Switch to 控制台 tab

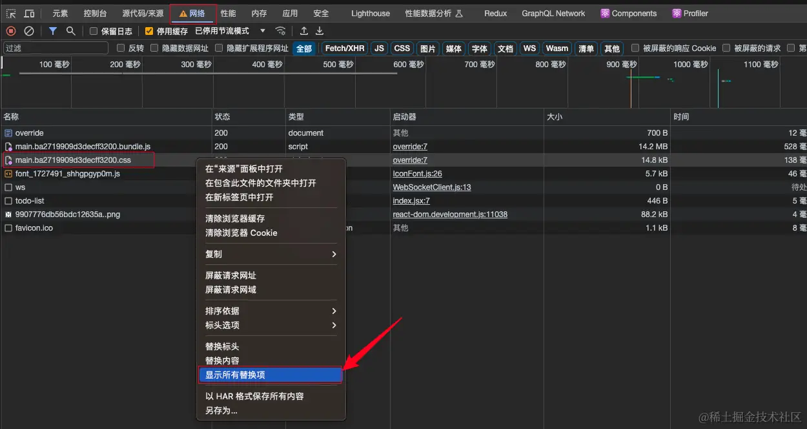tap(95, 14)
